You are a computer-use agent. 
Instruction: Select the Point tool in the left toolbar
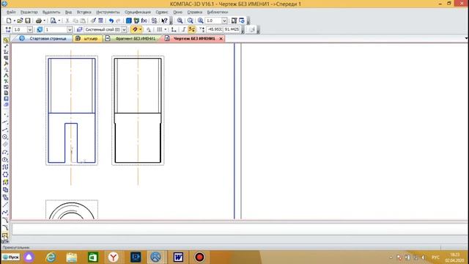5,115
